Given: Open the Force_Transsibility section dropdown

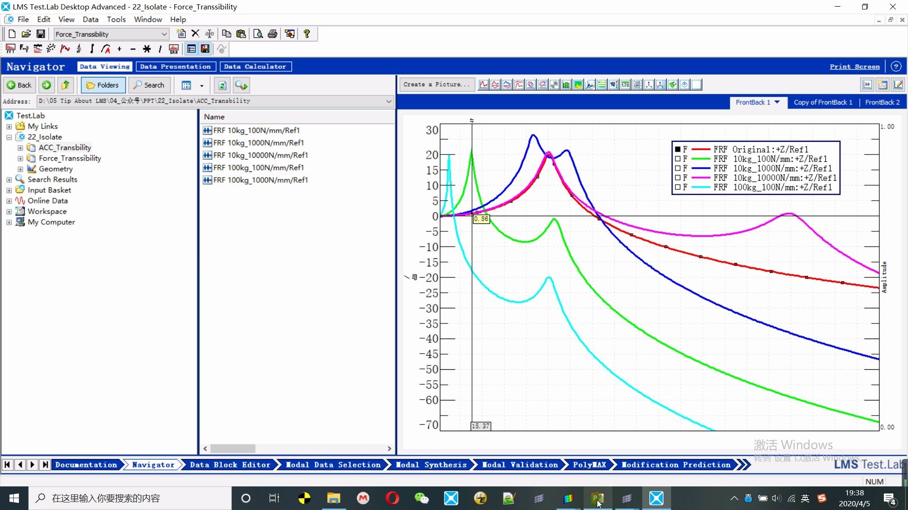Looking at the screenshot, I should point(164,34).
